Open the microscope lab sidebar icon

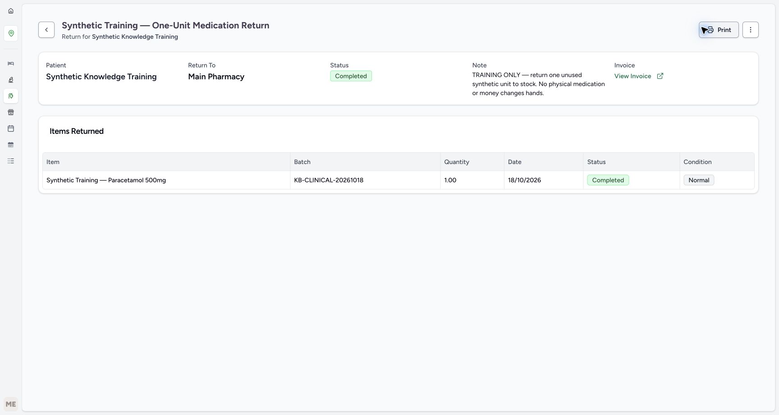point(11,80)
